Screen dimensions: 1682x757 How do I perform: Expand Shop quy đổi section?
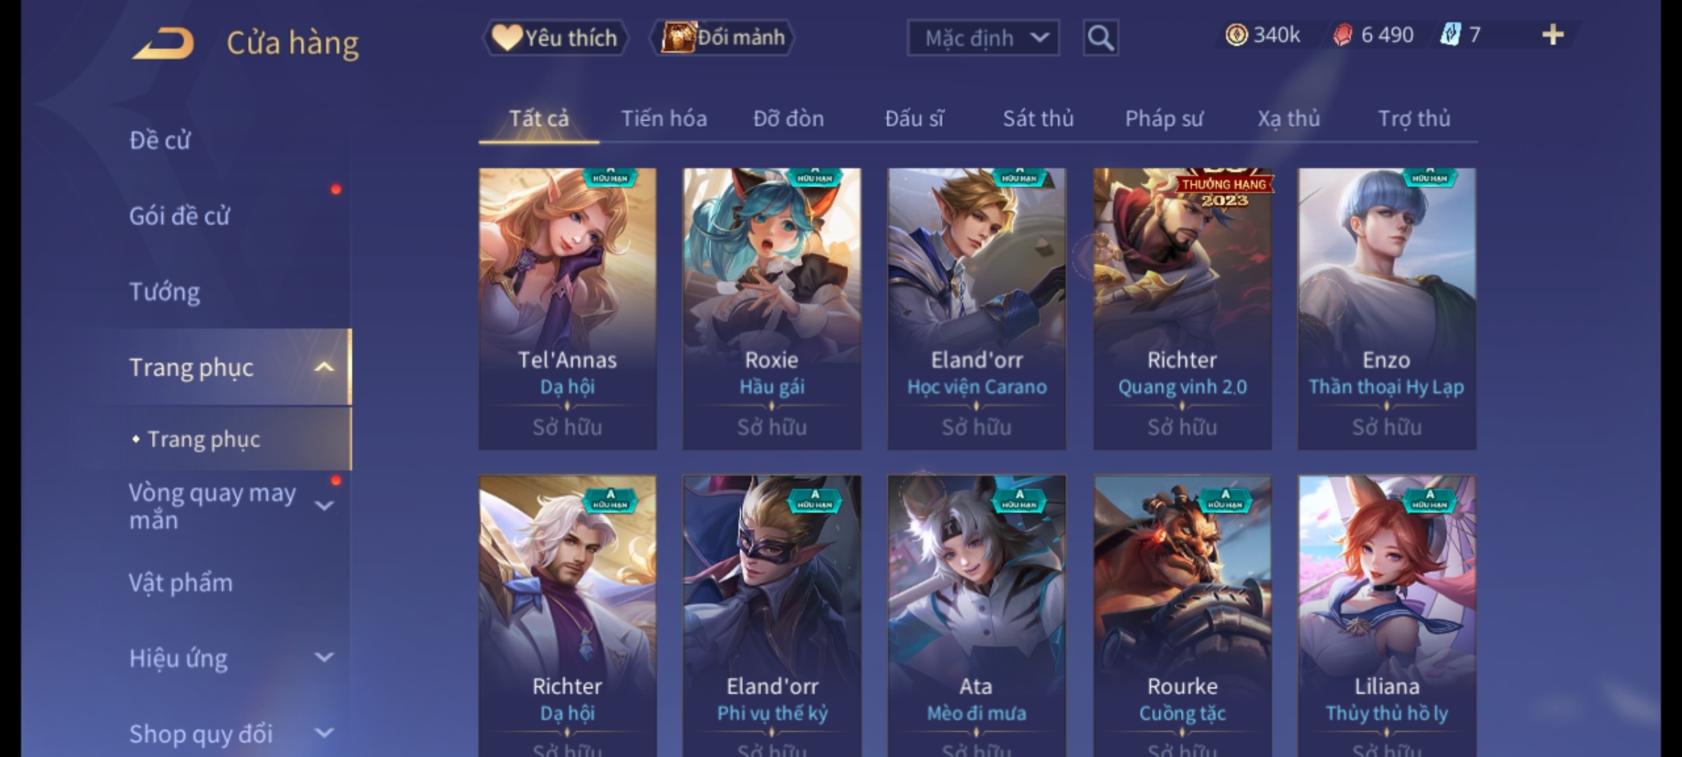coord(324,733)
